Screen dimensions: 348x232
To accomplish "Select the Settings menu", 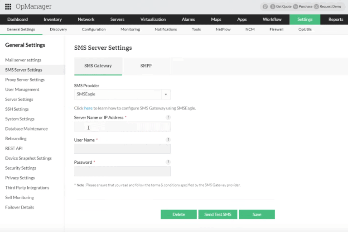I will tap(304, 19).
